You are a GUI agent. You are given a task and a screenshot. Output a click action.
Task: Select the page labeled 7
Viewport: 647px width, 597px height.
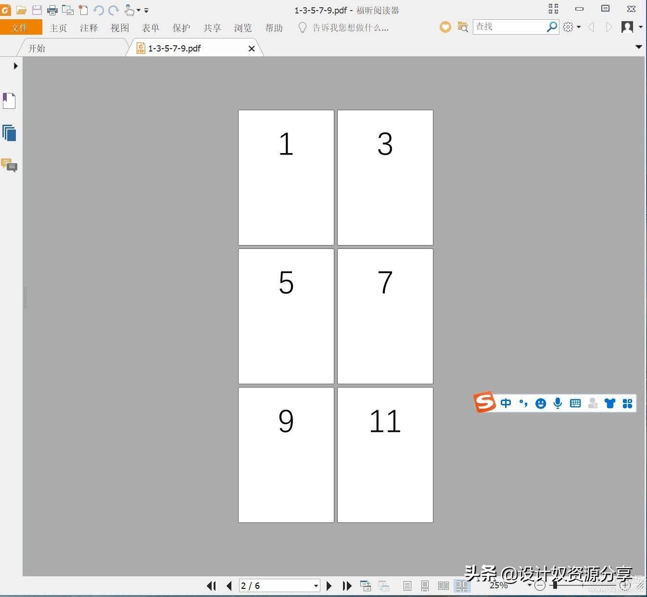tap(385, 316)
